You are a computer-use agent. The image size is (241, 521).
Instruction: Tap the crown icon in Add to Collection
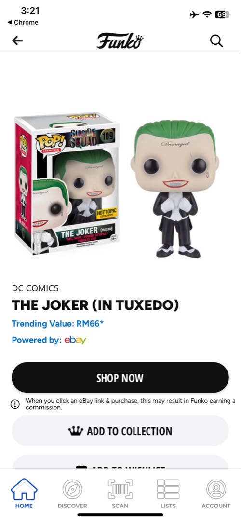coord(75,431)
